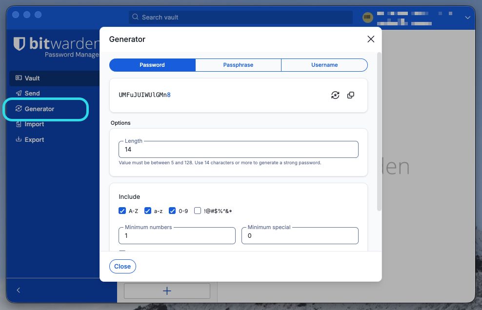This screenshot has width=482, height=310.
Task: Uncheck the 0-9 numbers option
Action: (x=172, y=211)
